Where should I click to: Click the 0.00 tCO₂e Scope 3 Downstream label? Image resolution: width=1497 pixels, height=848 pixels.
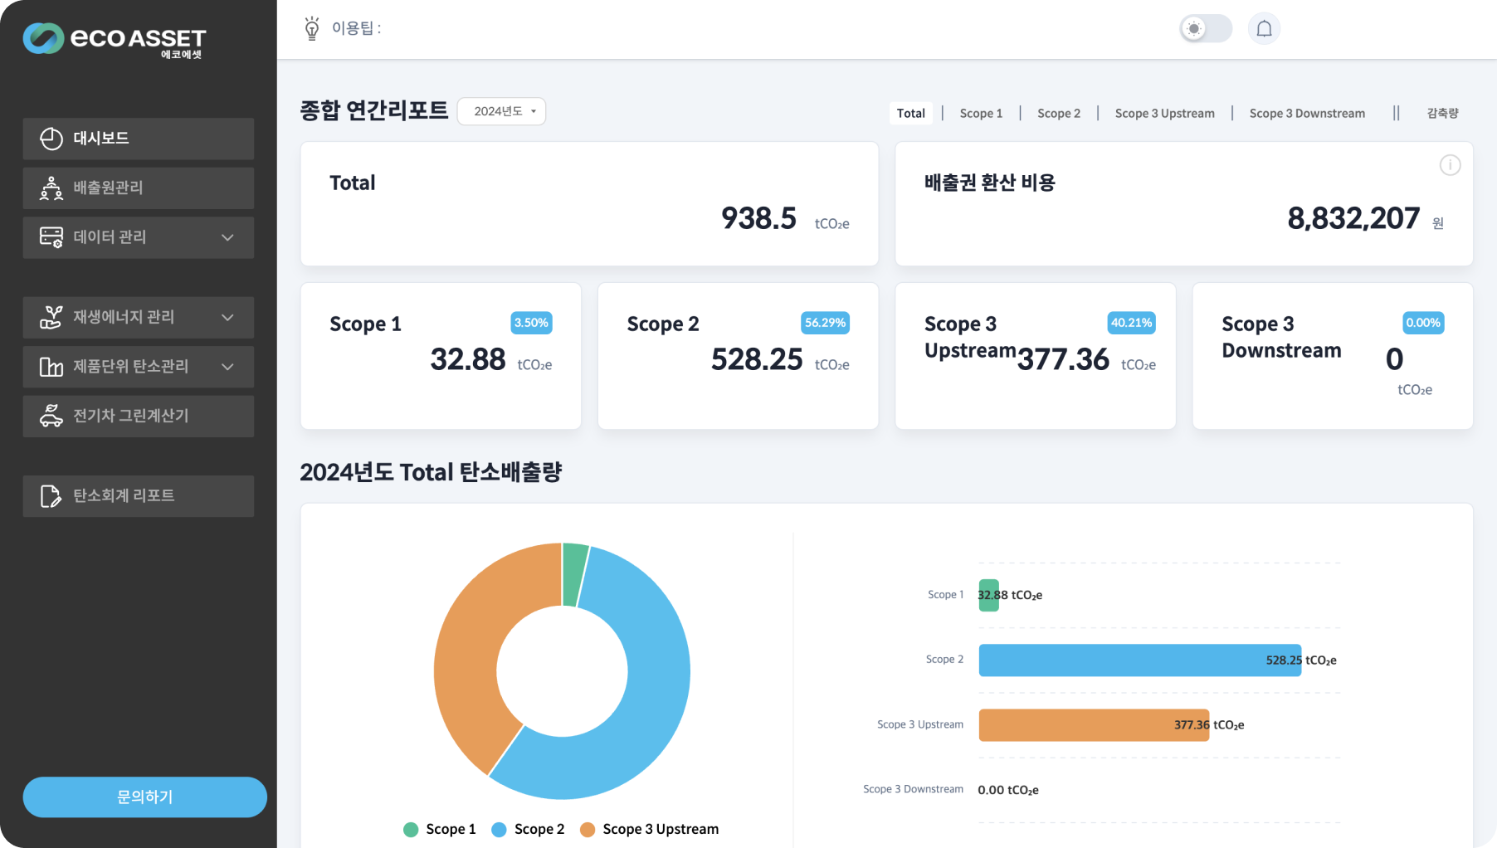point(1008,790)
